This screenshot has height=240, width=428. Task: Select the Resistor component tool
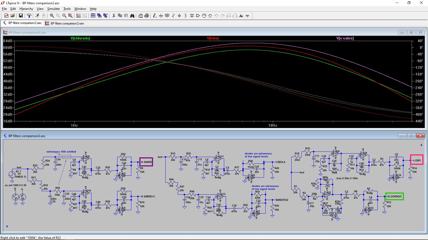173,16
